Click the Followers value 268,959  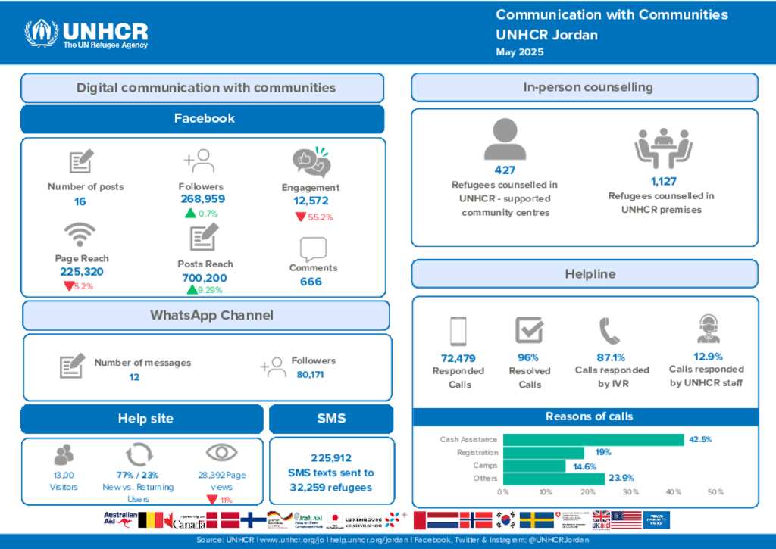(203, 199)
